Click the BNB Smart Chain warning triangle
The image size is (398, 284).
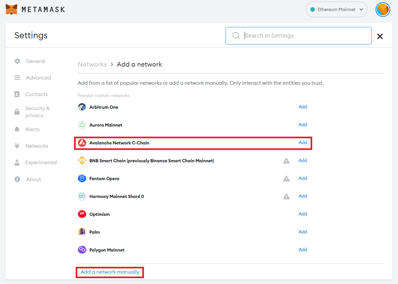[x=286, y=161]
